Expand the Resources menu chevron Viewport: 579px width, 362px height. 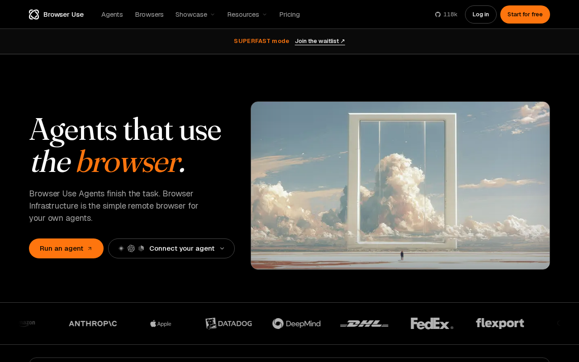(x=265, y=14)
